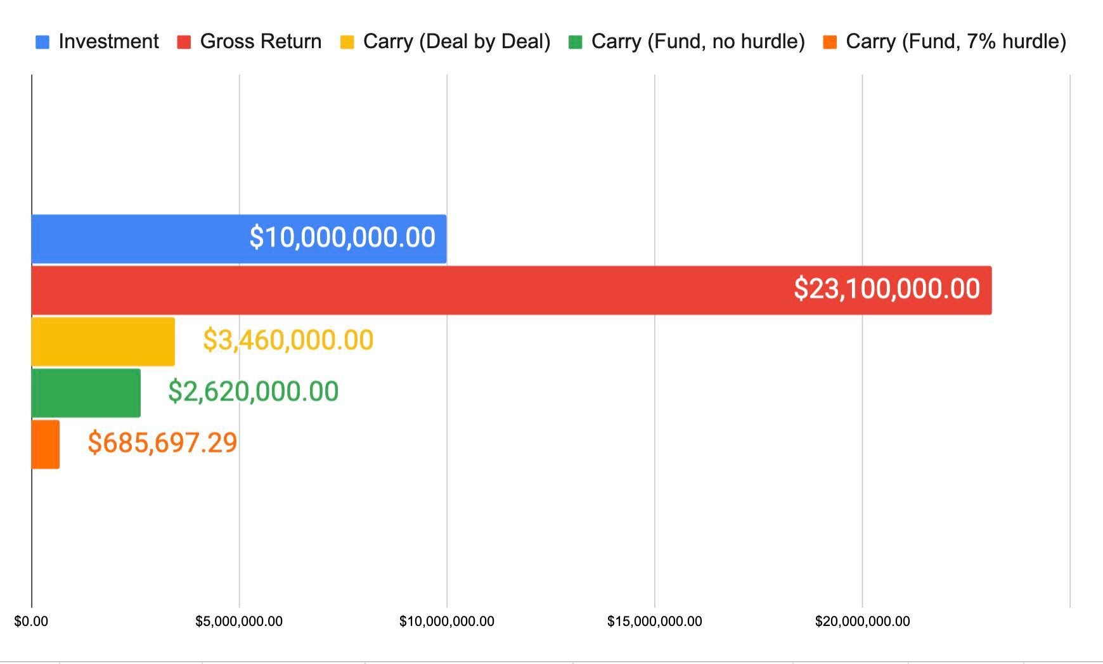Click the blue Investment legend swatch
The width and height of the screenshot is (1103, 664).
(x=42, y=42)
